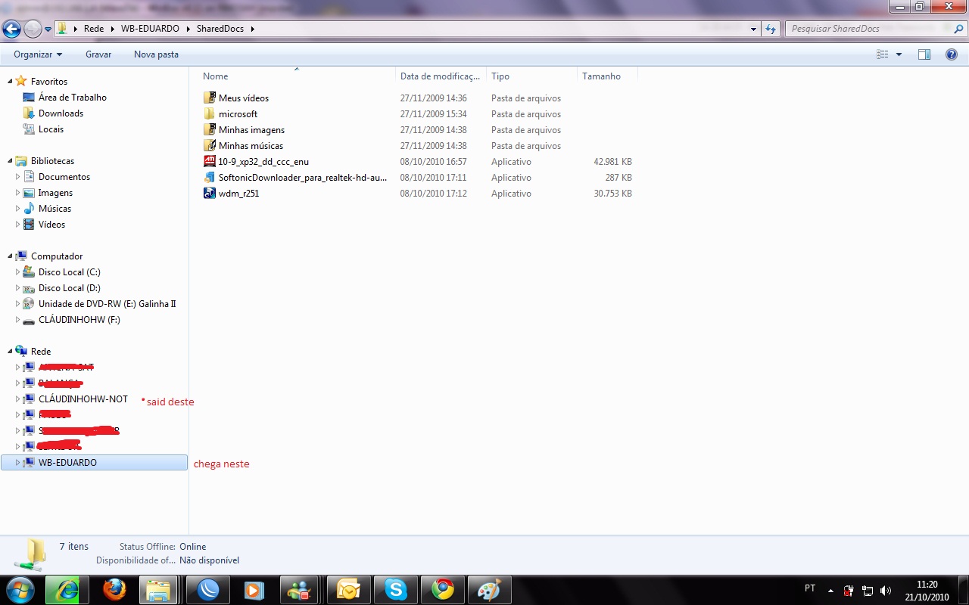Select the Minhas imagens folder icon
969x605 pixels.
coord(210,130)
